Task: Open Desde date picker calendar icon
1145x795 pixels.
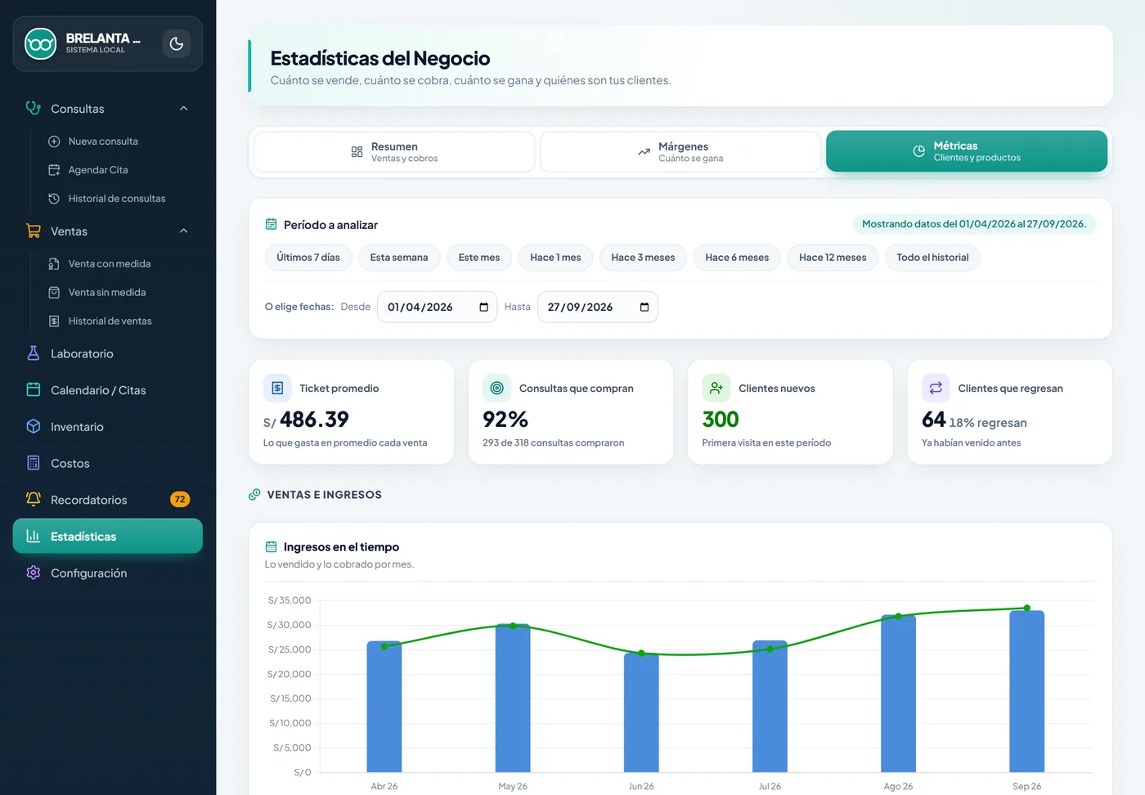Action: [x=483, y=308]
